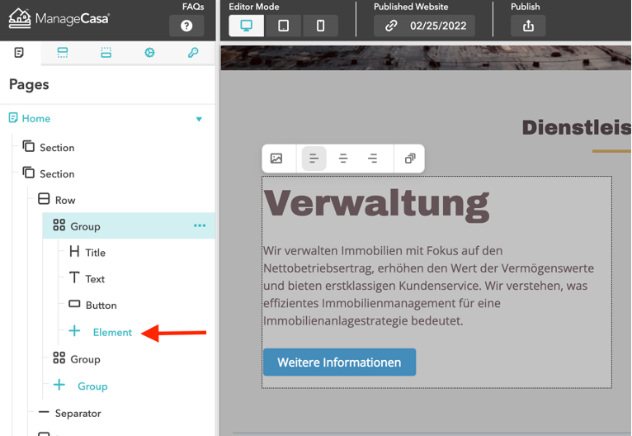
Task: Align group content center
Action: click(343, 159)
